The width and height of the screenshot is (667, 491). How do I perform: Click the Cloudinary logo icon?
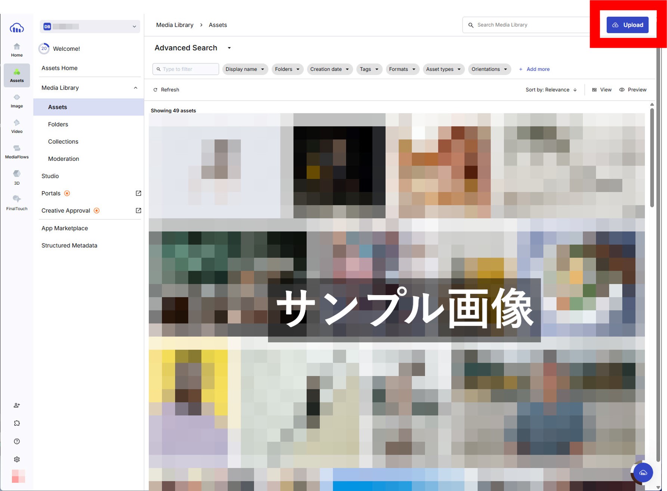coord(17,28)
